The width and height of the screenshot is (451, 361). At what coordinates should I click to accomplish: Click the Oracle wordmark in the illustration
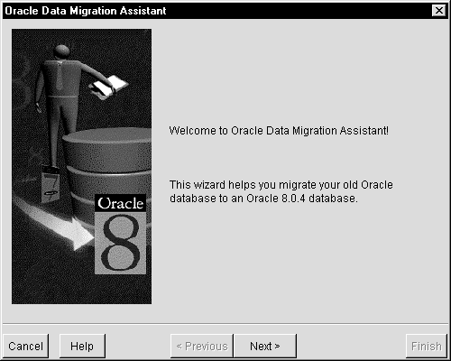[120, 203]
